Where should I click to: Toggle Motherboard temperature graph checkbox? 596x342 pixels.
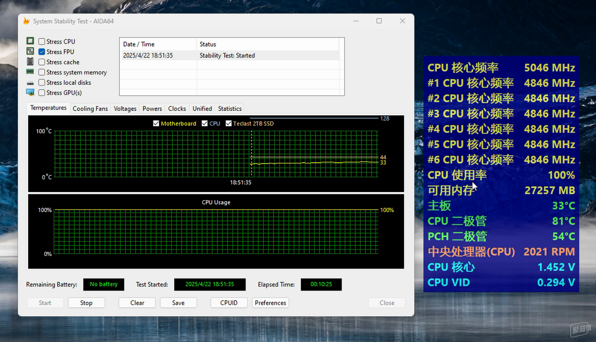click(156, 123)
